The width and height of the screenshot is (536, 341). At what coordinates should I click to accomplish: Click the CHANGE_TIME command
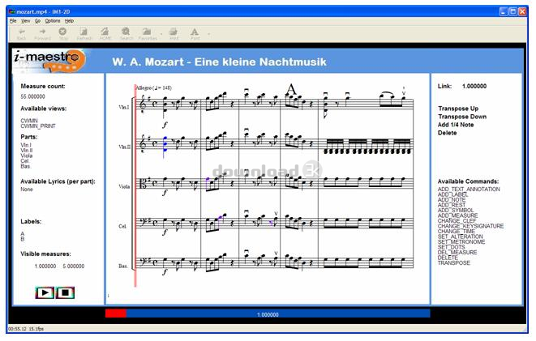(x=456, y=232)
